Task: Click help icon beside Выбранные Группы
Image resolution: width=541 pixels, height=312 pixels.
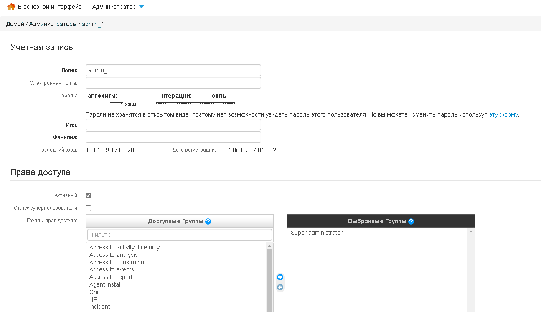Action: pyautogui.click(x=411, y=221)
